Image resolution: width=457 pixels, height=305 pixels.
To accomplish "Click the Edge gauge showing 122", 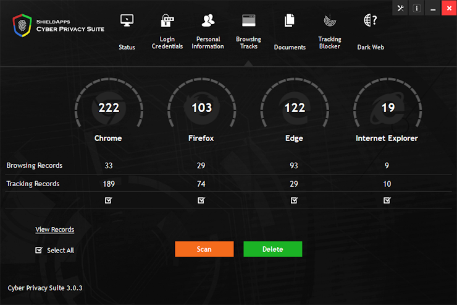I will pos(295,103).
